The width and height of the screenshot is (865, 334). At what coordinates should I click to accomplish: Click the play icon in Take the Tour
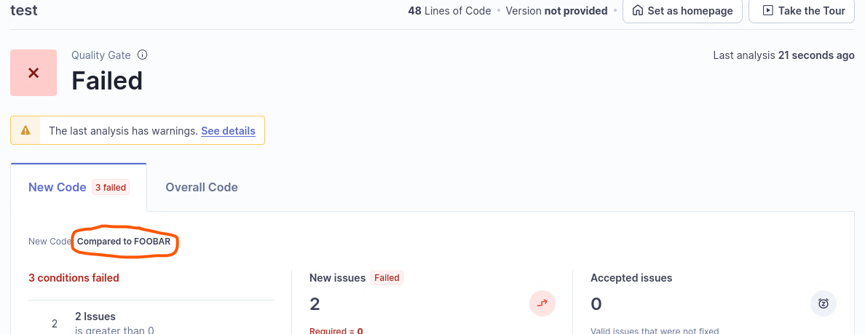point(767,11)
